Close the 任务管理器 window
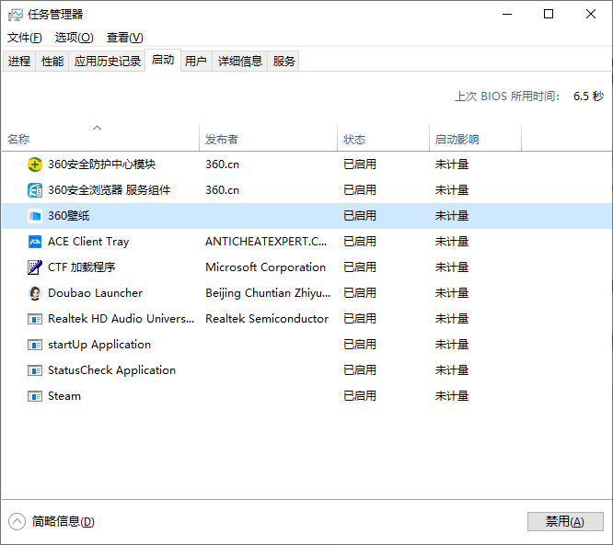The height and width of the screenshot is (545, 613). [x=590, y=15]
